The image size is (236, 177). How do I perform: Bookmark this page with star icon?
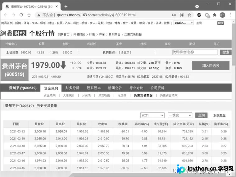click(x=189, y=15)
